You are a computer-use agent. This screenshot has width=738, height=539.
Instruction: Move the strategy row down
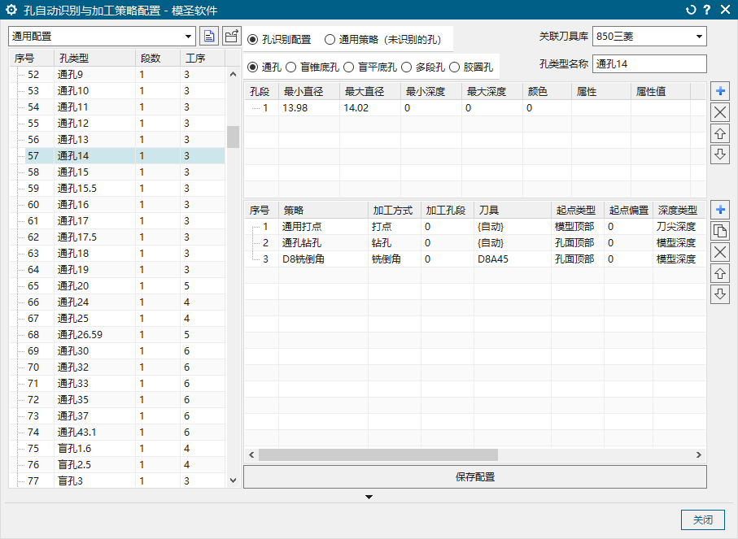720,294
